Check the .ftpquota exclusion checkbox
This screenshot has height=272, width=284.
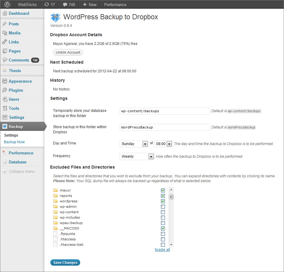[x=163, y=234]
